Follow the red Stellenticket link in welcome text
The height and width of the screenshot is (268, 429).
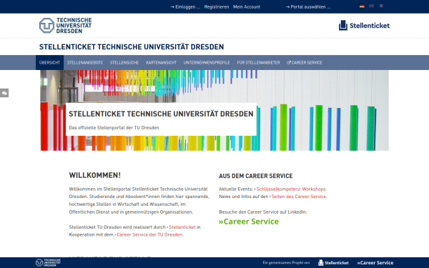[182, 227]
